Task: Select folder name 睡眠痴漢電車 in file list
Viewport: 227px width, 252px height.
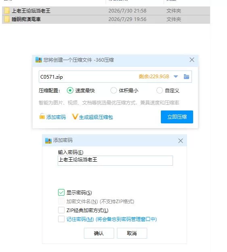Action: (26, 19)
